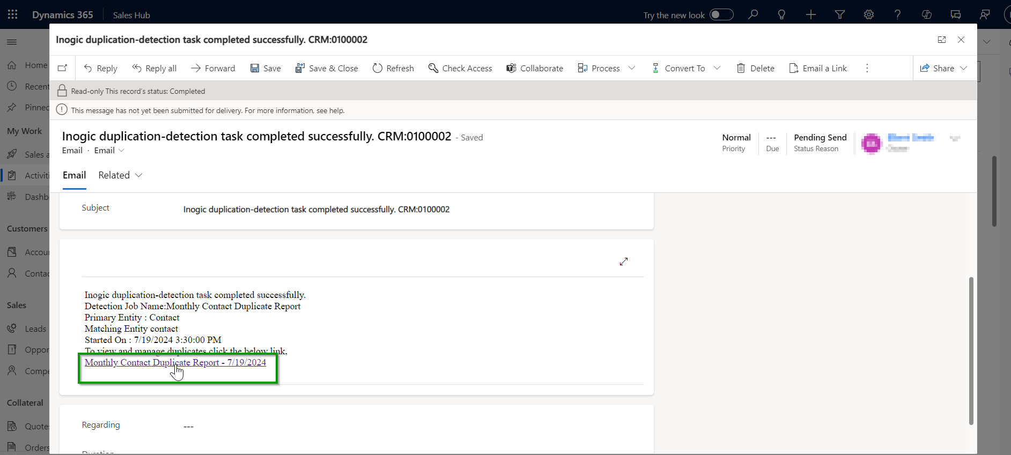Click Check Access
The height and width of the screenshot is (455, 1011).
click(x=460, y=68)
